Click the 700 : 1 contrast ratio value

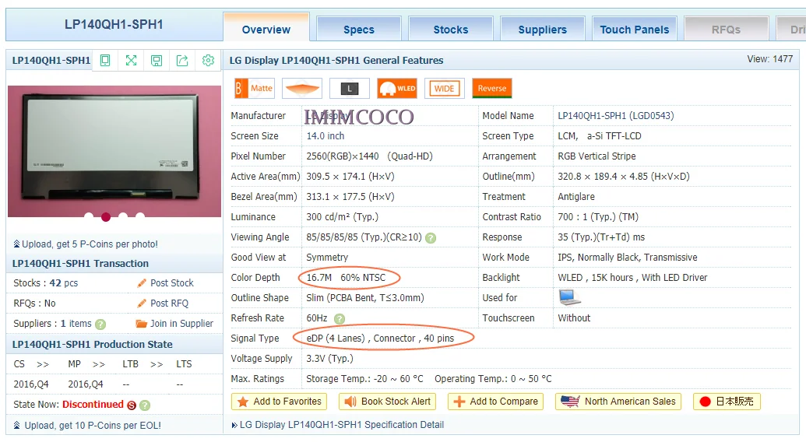(598, 216)
